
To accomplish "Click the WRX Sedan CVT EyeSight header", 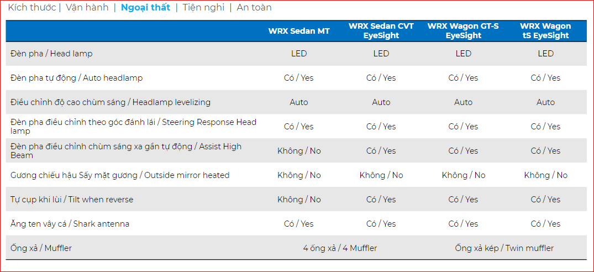I will 381,31.
